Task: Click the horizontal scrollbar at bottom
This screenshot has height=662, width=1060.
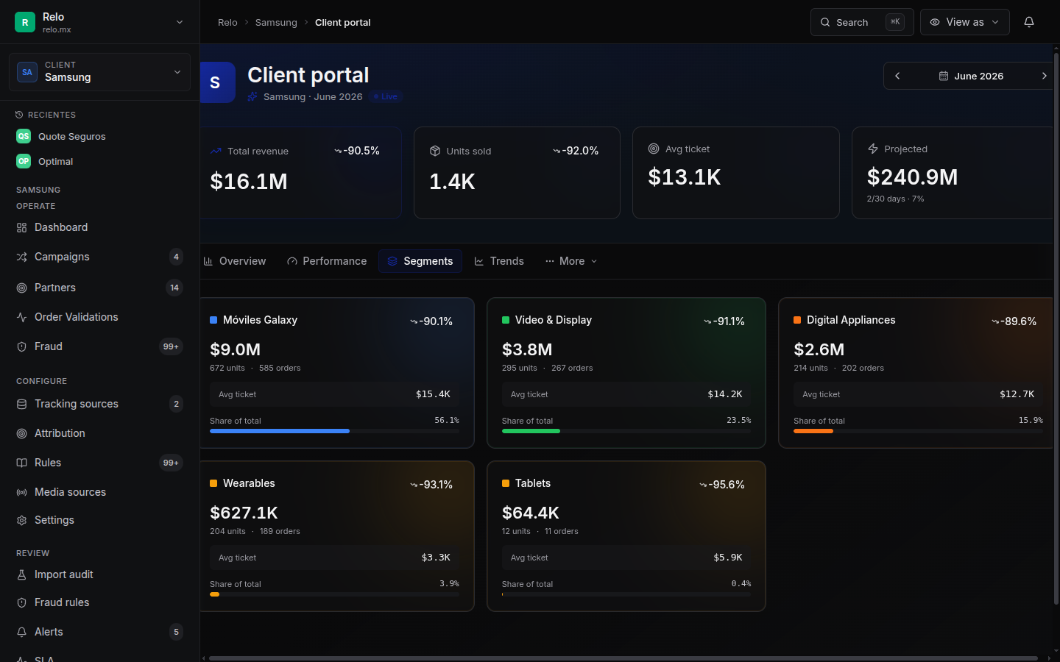Action: point(623,658)
